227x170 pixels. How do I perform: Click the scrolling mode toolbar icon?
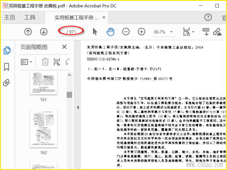point(206,32)
